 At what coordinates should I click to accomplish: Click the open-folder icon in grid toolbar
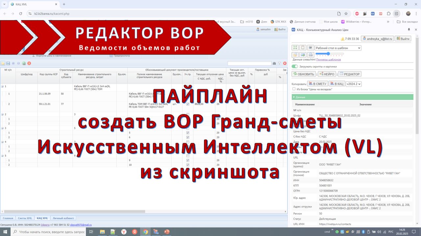point(3,63)
